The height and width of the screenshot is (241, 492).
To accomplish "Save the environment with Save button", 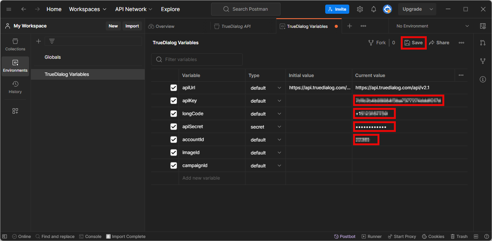I will click(x=414, y=43).
